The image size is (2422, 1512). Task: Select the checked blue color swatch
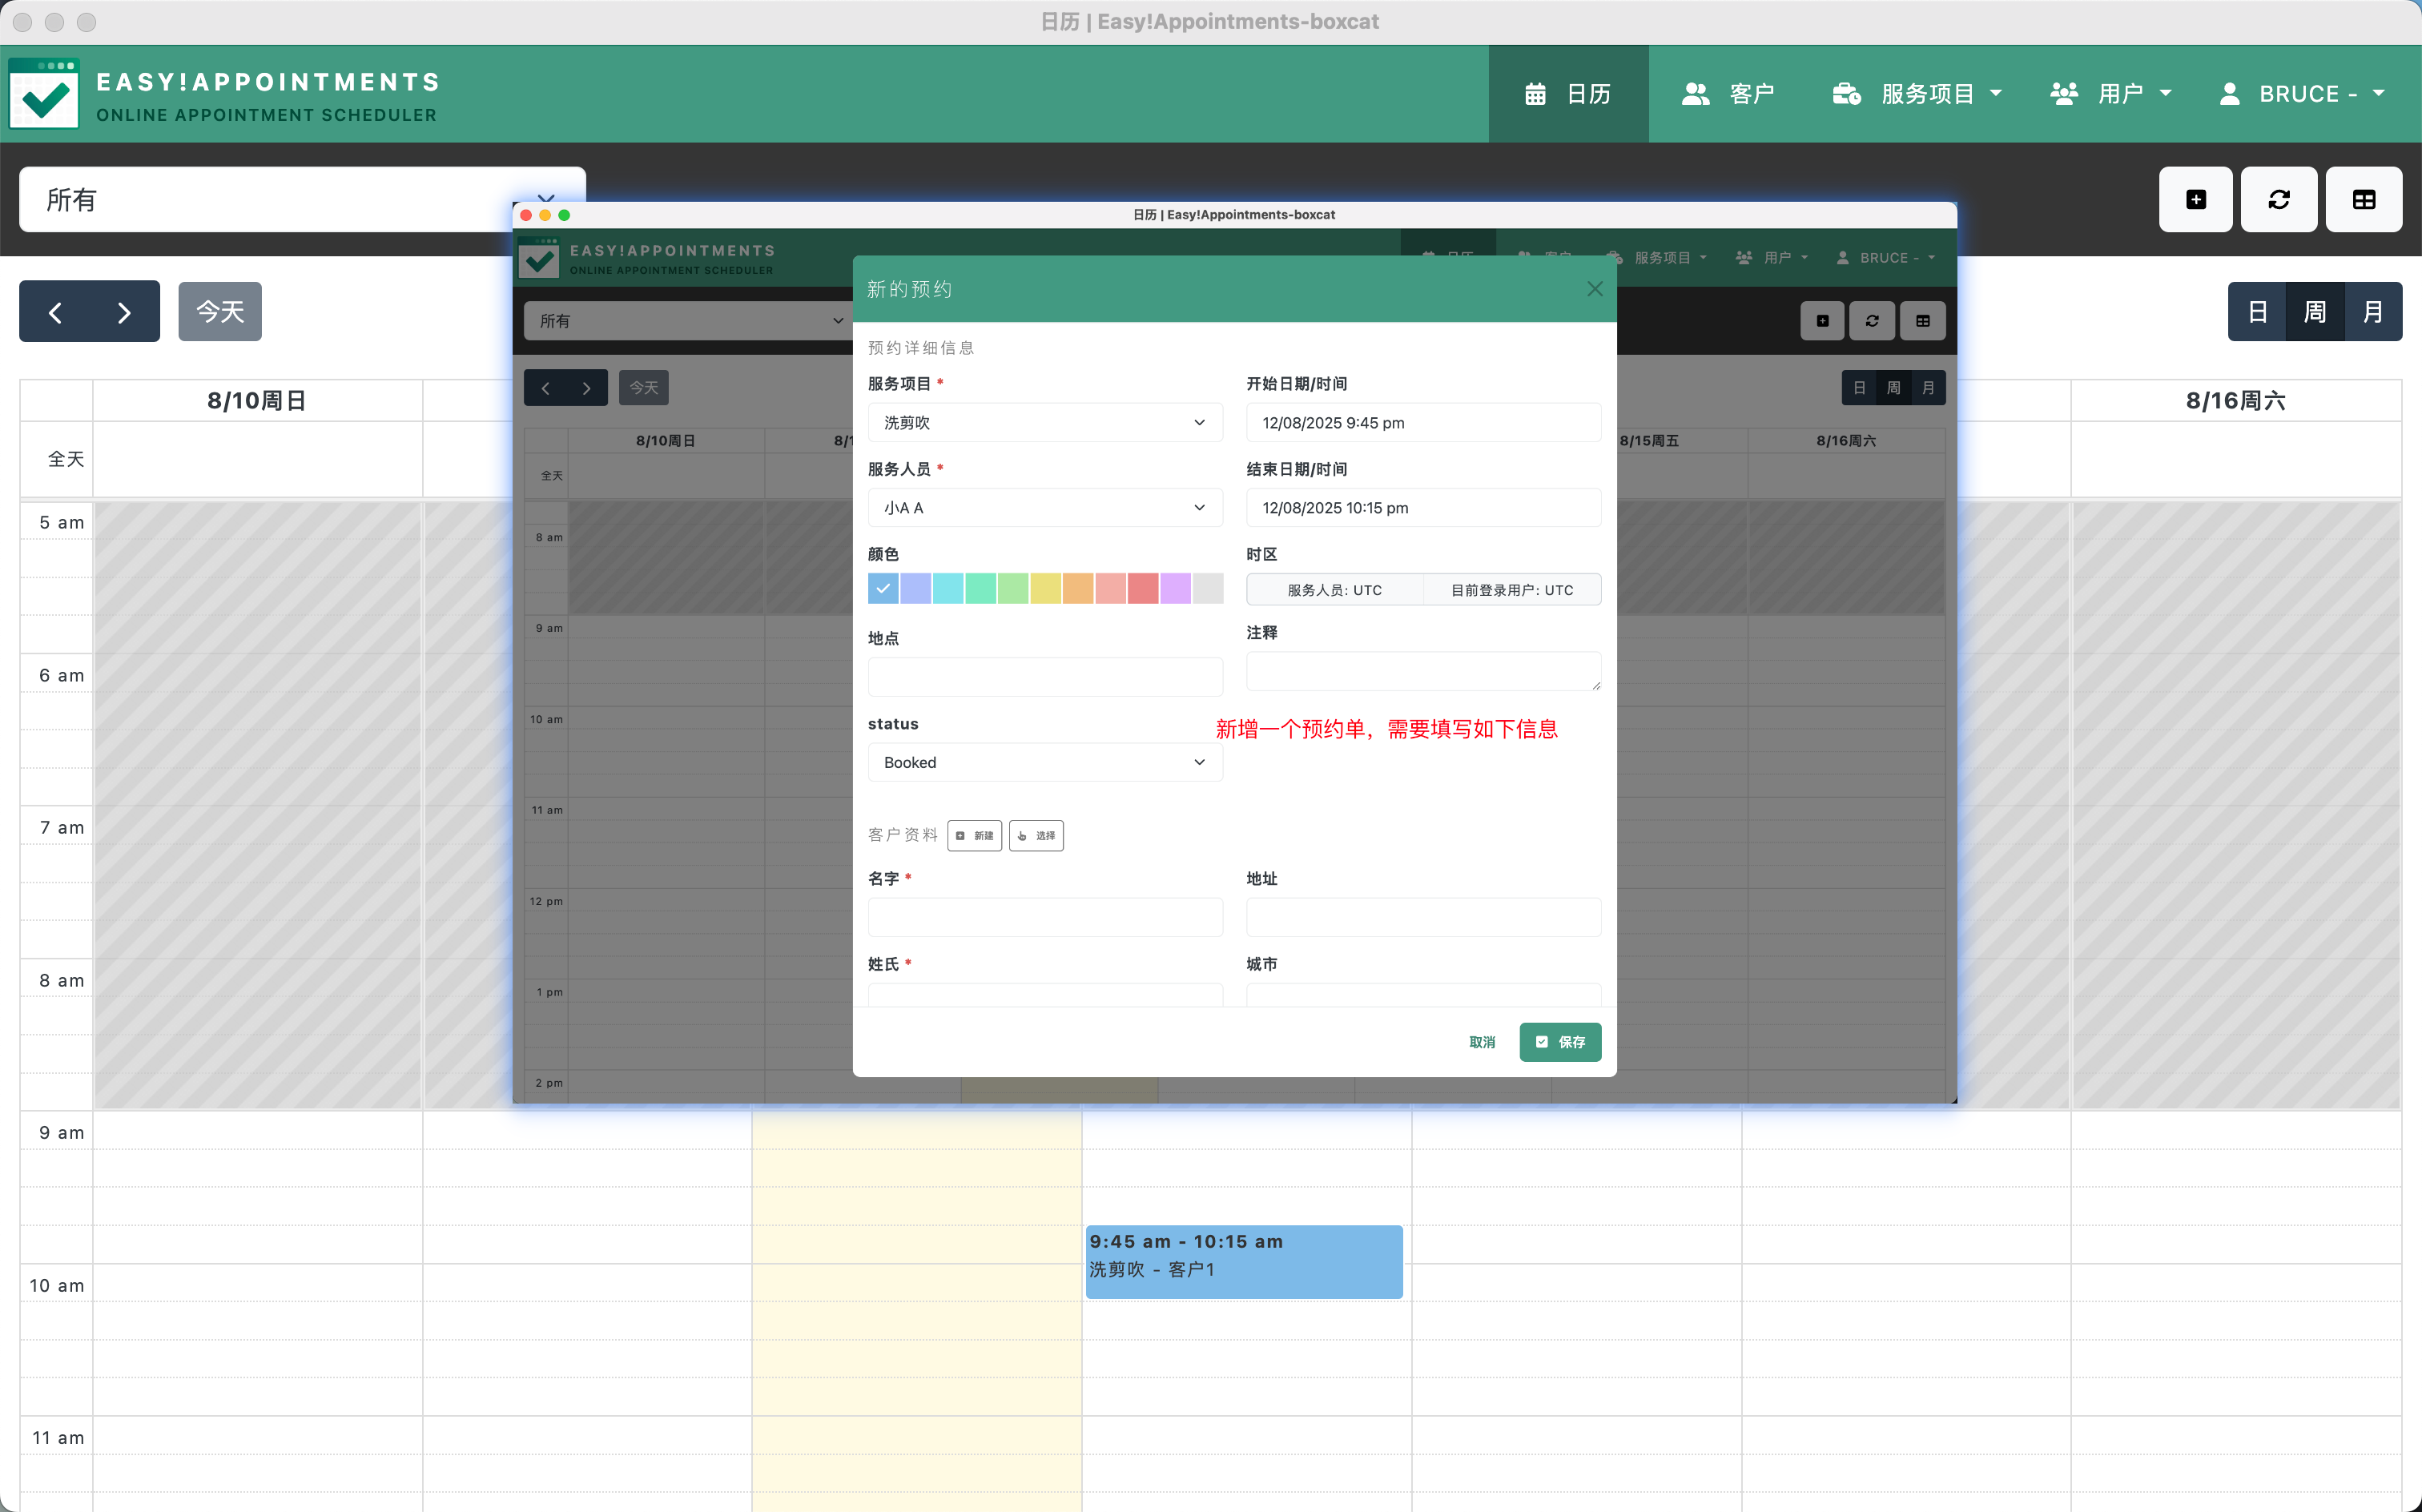[883, 589]
